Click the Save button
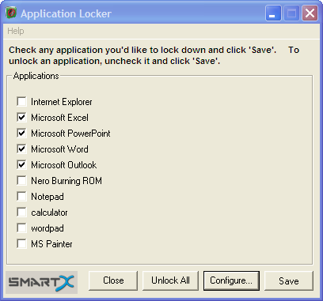The height and width of the screenshot is (301, 323). (x=289, y=280)
